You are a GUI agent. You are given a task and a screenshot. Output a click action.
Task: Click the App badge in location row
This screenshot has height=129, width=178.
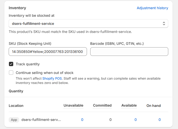click(x=14, y=120)
